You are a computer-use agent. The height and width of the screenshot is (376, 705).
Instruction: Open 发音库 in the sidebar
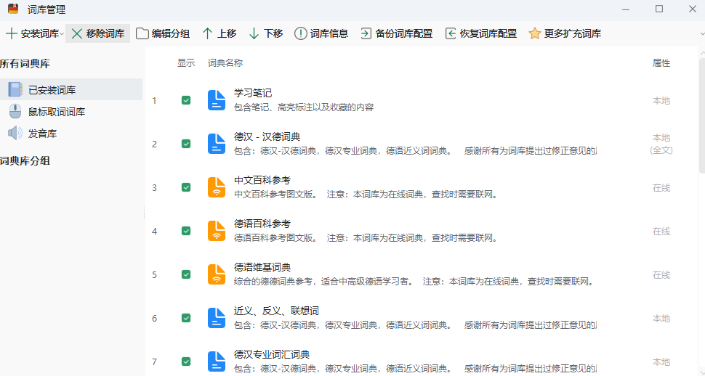pyautogui.click(x=42, y=134)
